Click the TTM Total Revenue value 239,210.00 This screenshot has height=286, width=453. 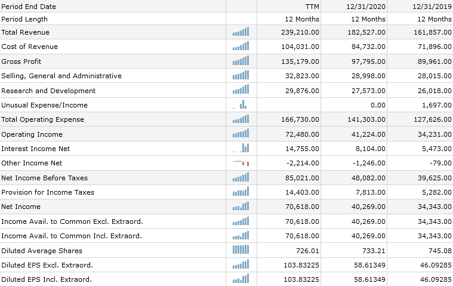(x=300, y=32)
